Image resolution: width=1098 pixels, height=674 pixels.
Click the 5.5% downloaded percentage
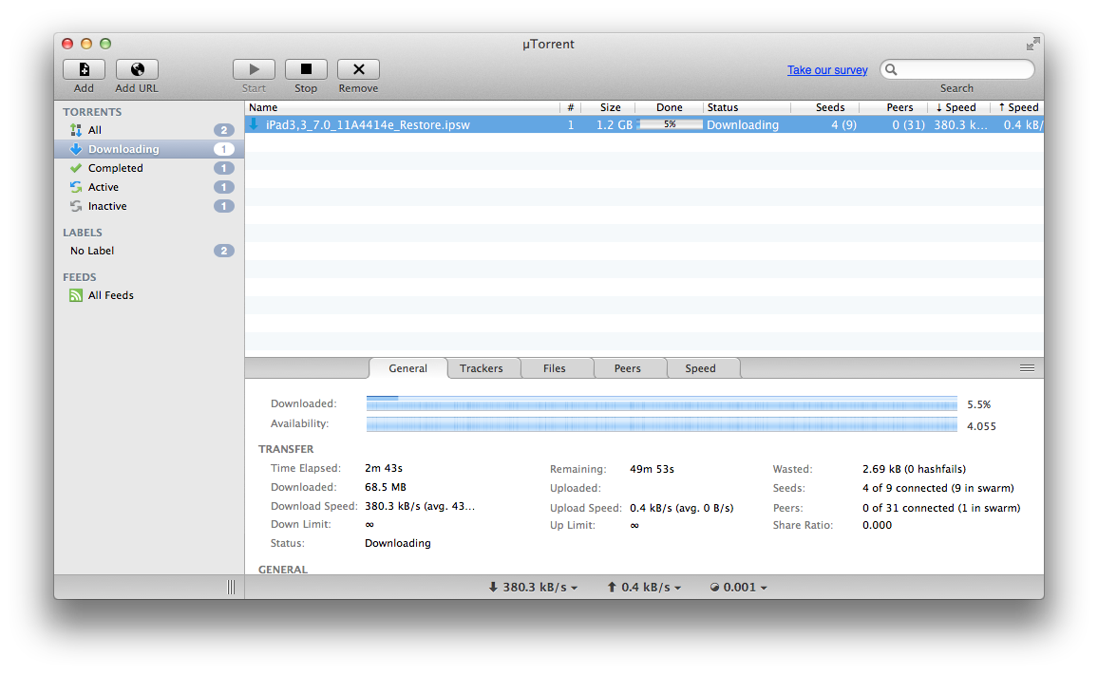tap(979, 404)
